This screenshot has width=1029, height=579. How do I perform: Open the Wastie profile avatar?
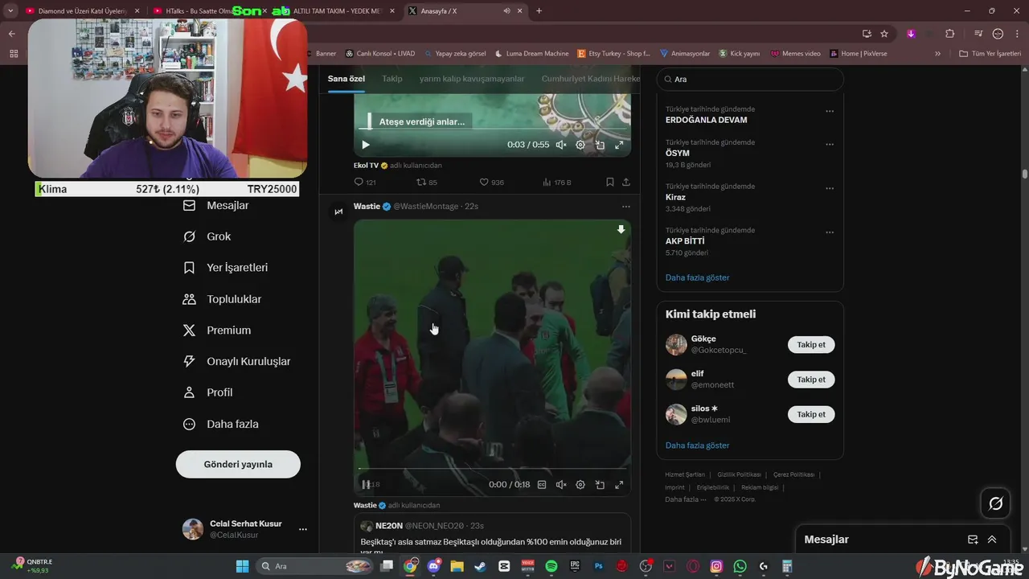click(338, 211)
